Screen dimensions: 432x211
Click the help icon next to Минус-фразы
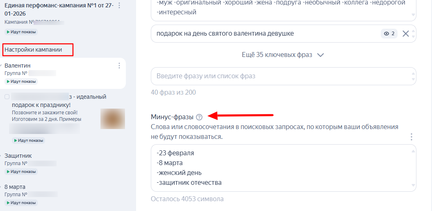click(x=199, y=117)
